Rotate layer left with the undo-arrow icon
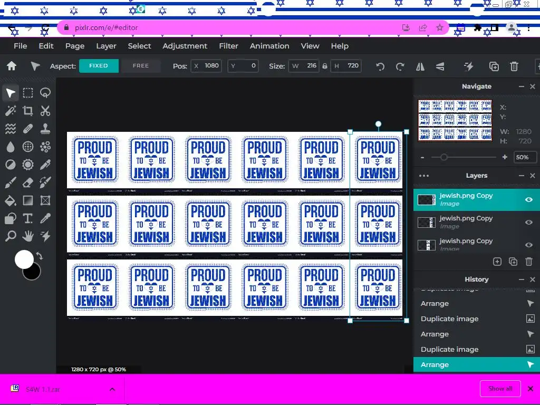 pyautogui.click(x=380, y=66)
